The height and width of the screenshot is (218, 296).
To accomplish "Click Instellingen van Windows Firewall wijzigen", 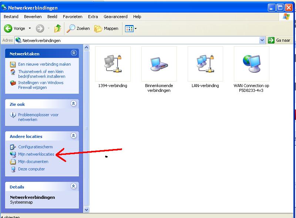I will tap(41, 85).
